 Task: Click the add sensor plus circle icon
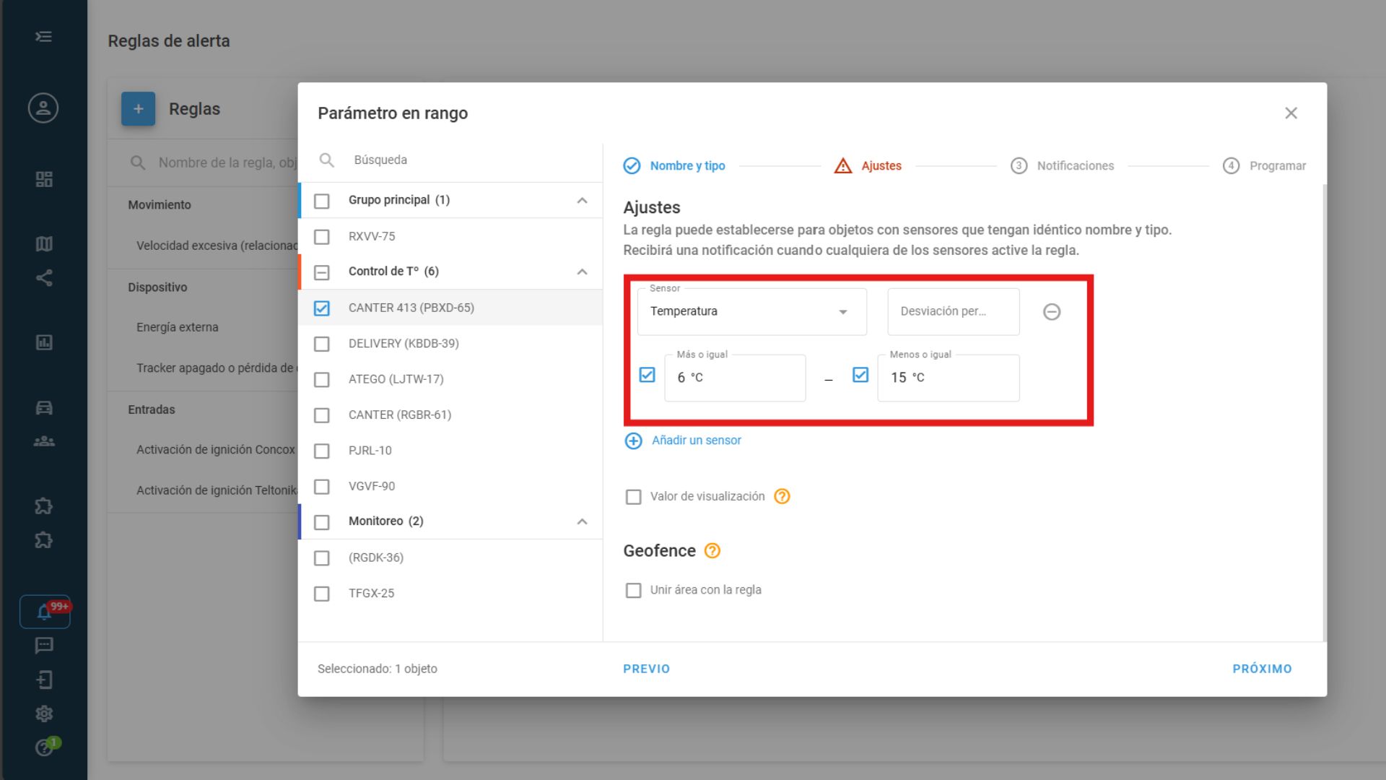633,441
